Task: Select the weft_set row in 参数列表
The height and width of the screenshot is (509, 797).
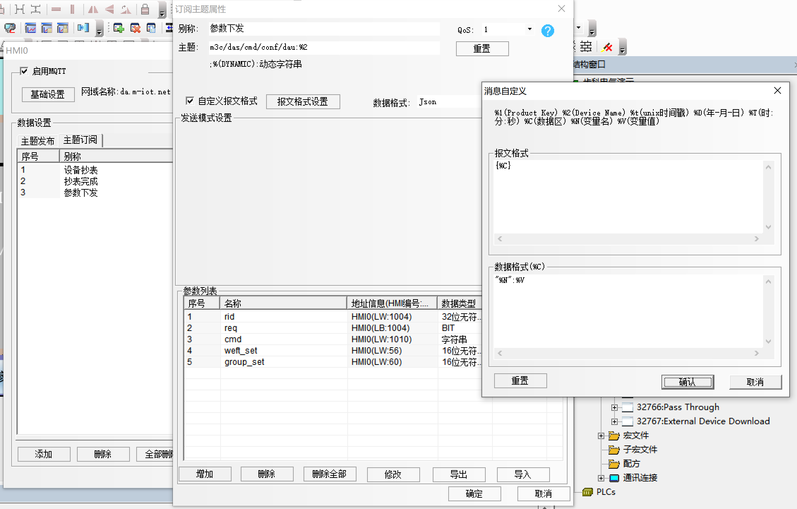Action: click(333, 351)
